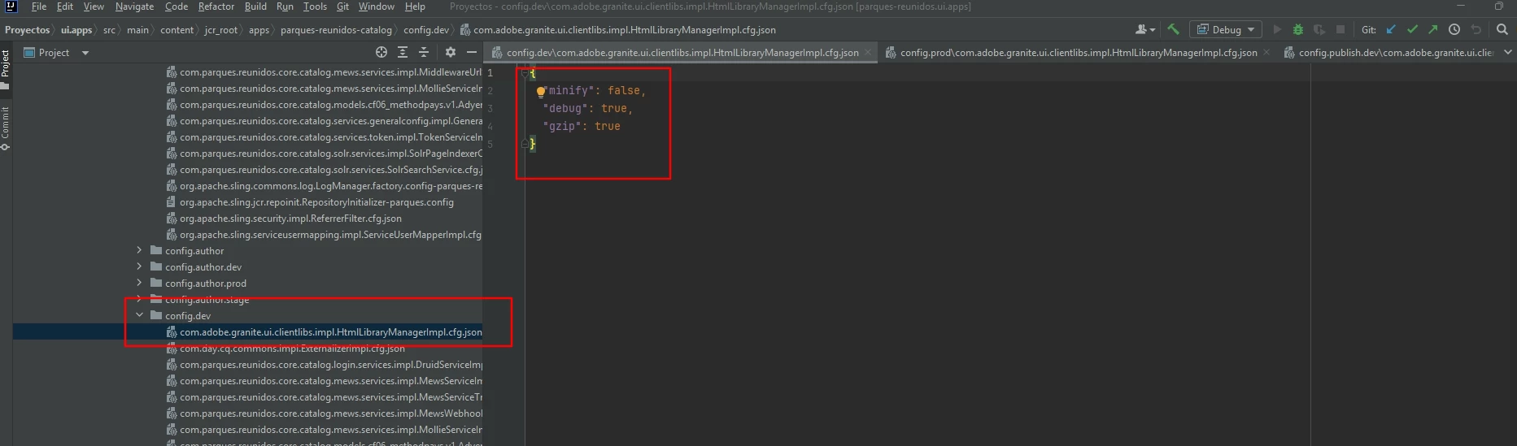Viewport: 1517px width, 446px height.
Task: Click config.dev breadcrumb in navigation bar
Action: pyautogui.click(x=426, y=30)
